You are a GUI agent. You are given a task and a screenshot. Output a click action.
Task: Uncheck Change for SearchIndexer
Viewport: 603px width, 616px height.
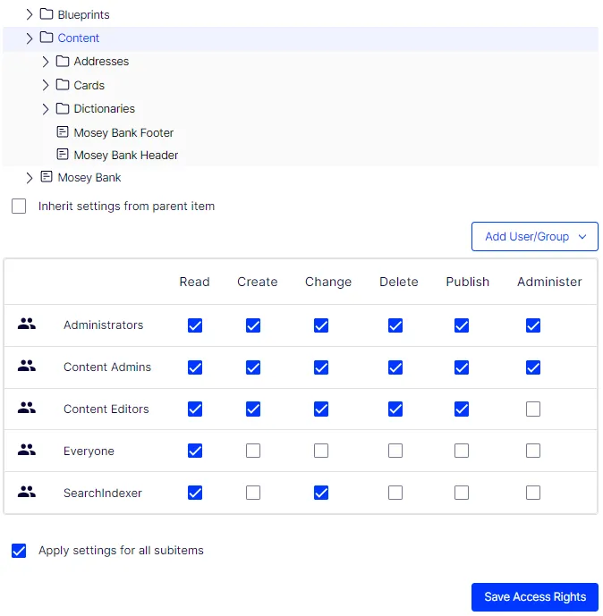(321, 493)
